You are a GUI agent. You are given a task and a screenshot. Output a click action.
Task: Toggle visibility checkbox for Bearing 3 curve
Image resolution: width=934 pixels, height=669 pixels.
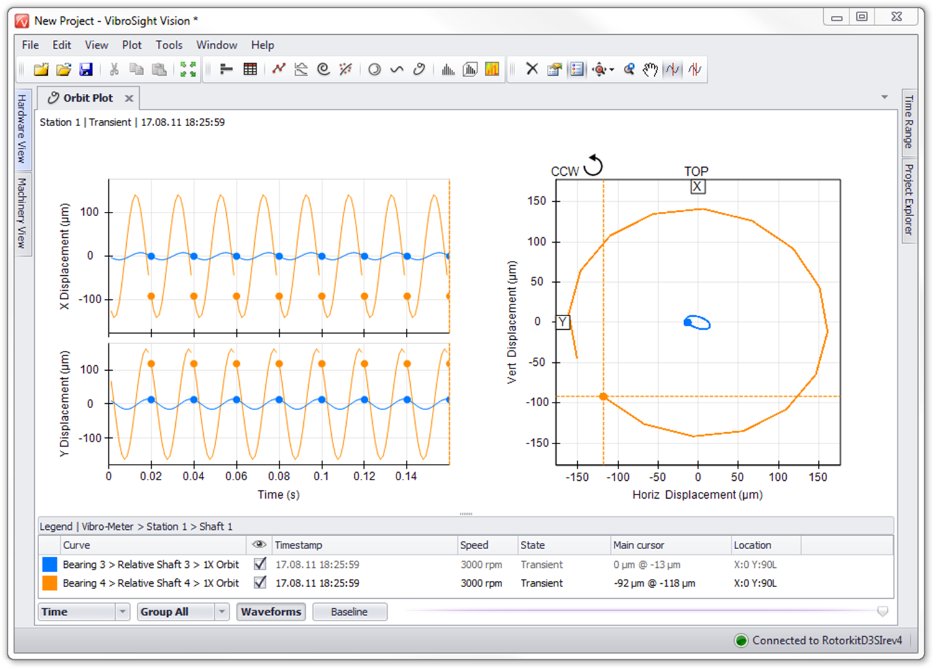260,564
